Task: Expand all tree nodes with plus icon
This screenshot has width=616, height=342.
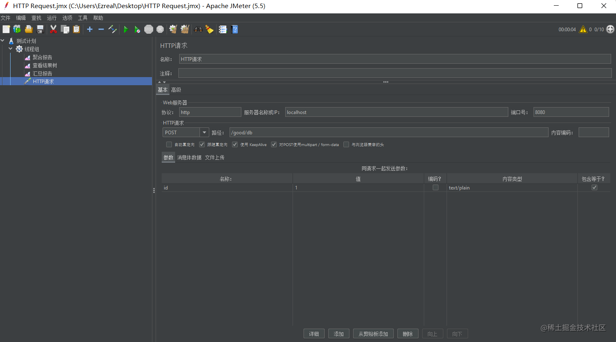Action: click(x=89, y=29)
